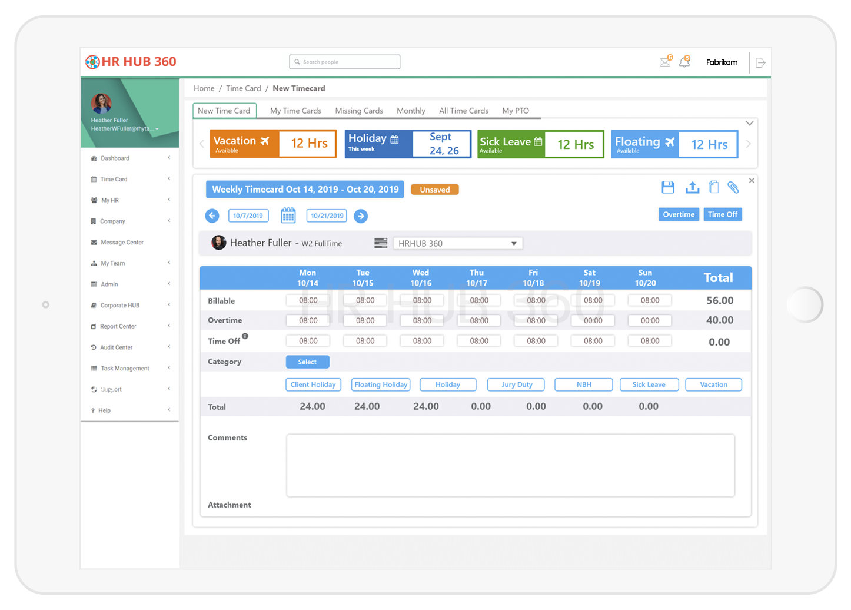Click the copy timecard icon
Screen dimensions: 851x610
click(x=713, y=187)
